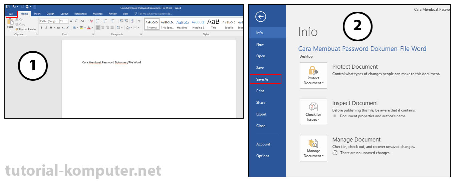
Task: Click Cut in Clipboard group
Action: pyautogui.click(x=19, y=19)
